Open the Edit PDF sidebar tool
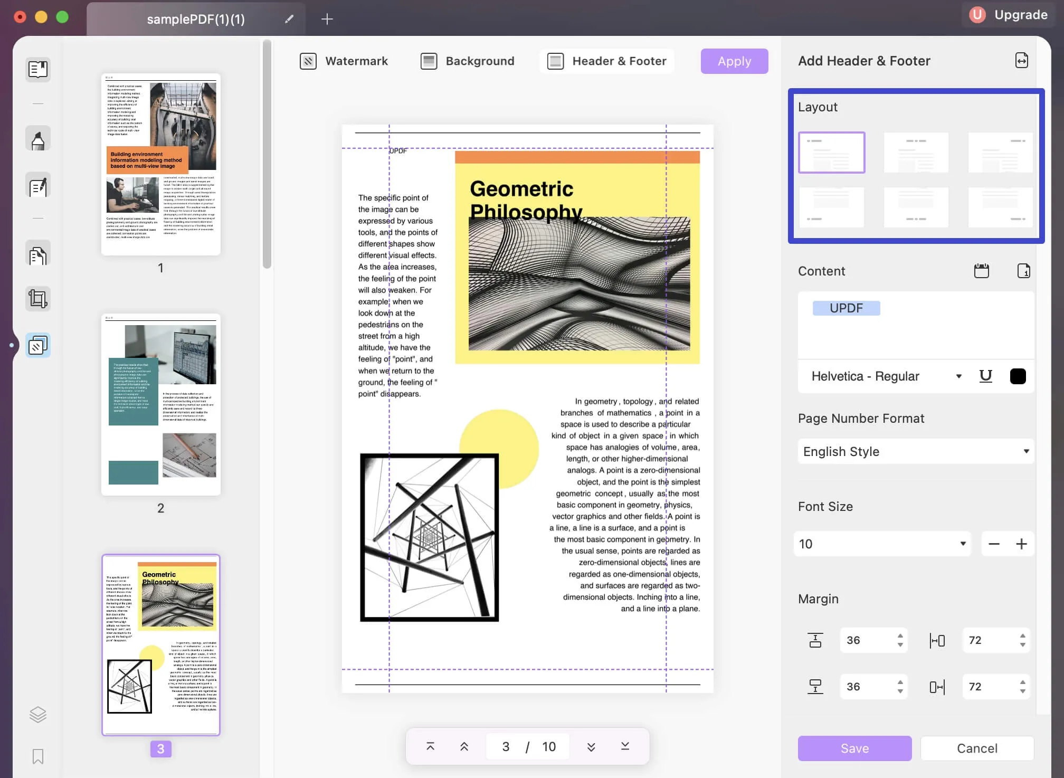The image size is (1064, 778). click(38, 186)
